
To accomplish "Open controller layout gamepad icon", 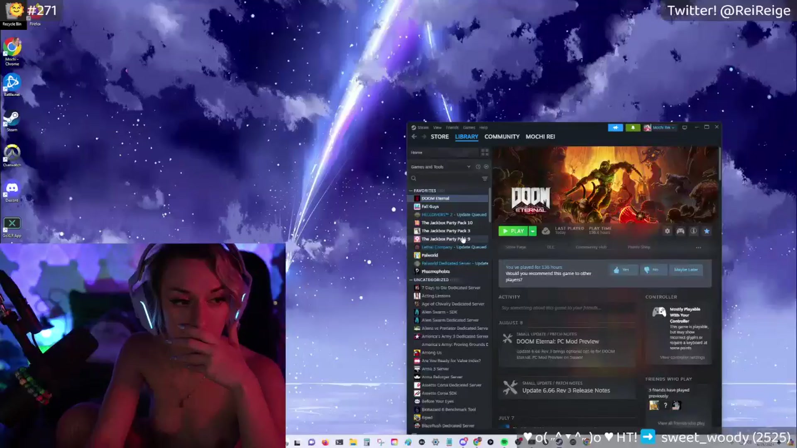I will tap(680, 231).
